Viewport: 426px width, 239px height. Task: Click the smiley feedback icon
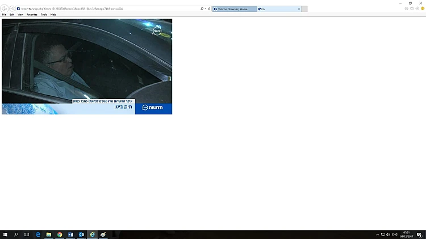[x=421, y=8]
